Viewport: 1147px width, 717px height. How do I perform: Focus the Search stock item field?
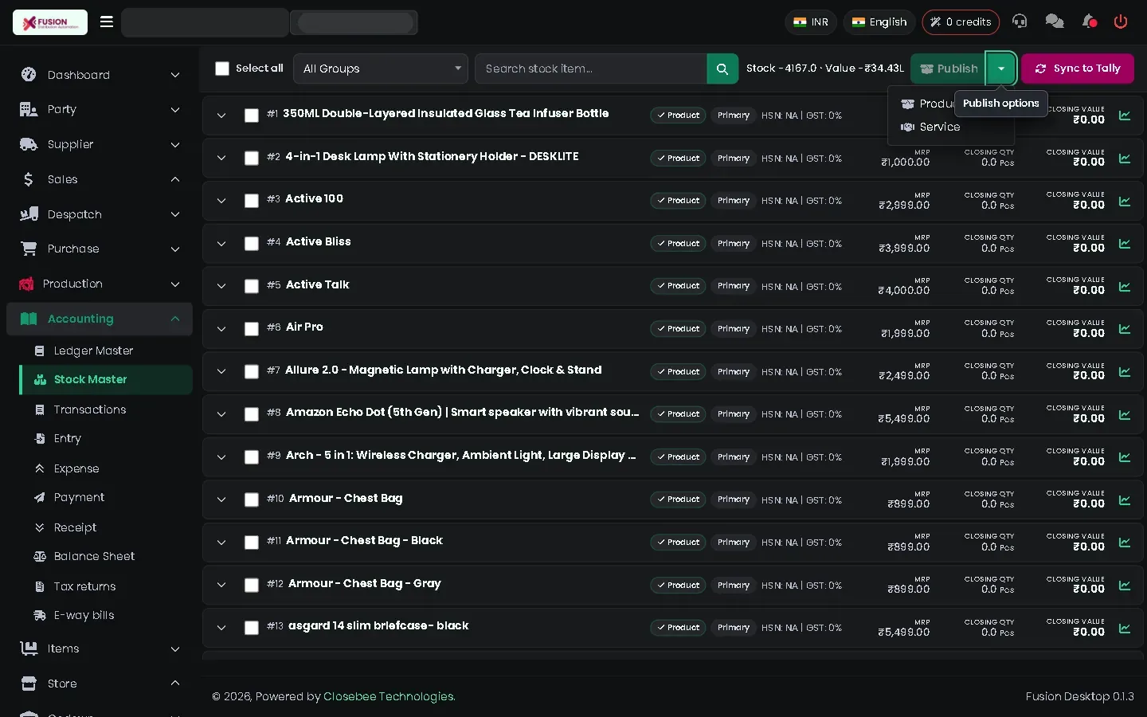[x=591, y=69]
